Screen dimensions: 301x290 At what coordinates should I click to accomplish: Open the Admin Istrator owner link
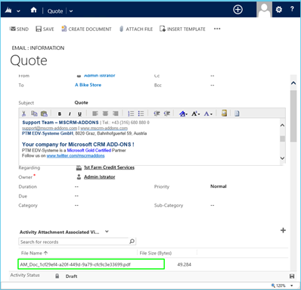pyautogui.click(x=100, y=177)
